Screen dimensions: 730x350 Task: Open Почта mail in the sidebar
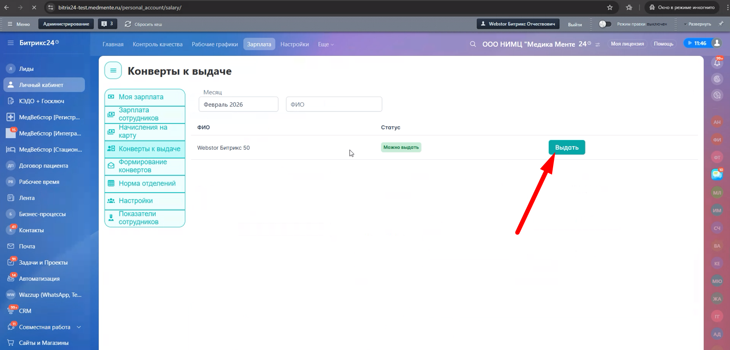point(27,246)
